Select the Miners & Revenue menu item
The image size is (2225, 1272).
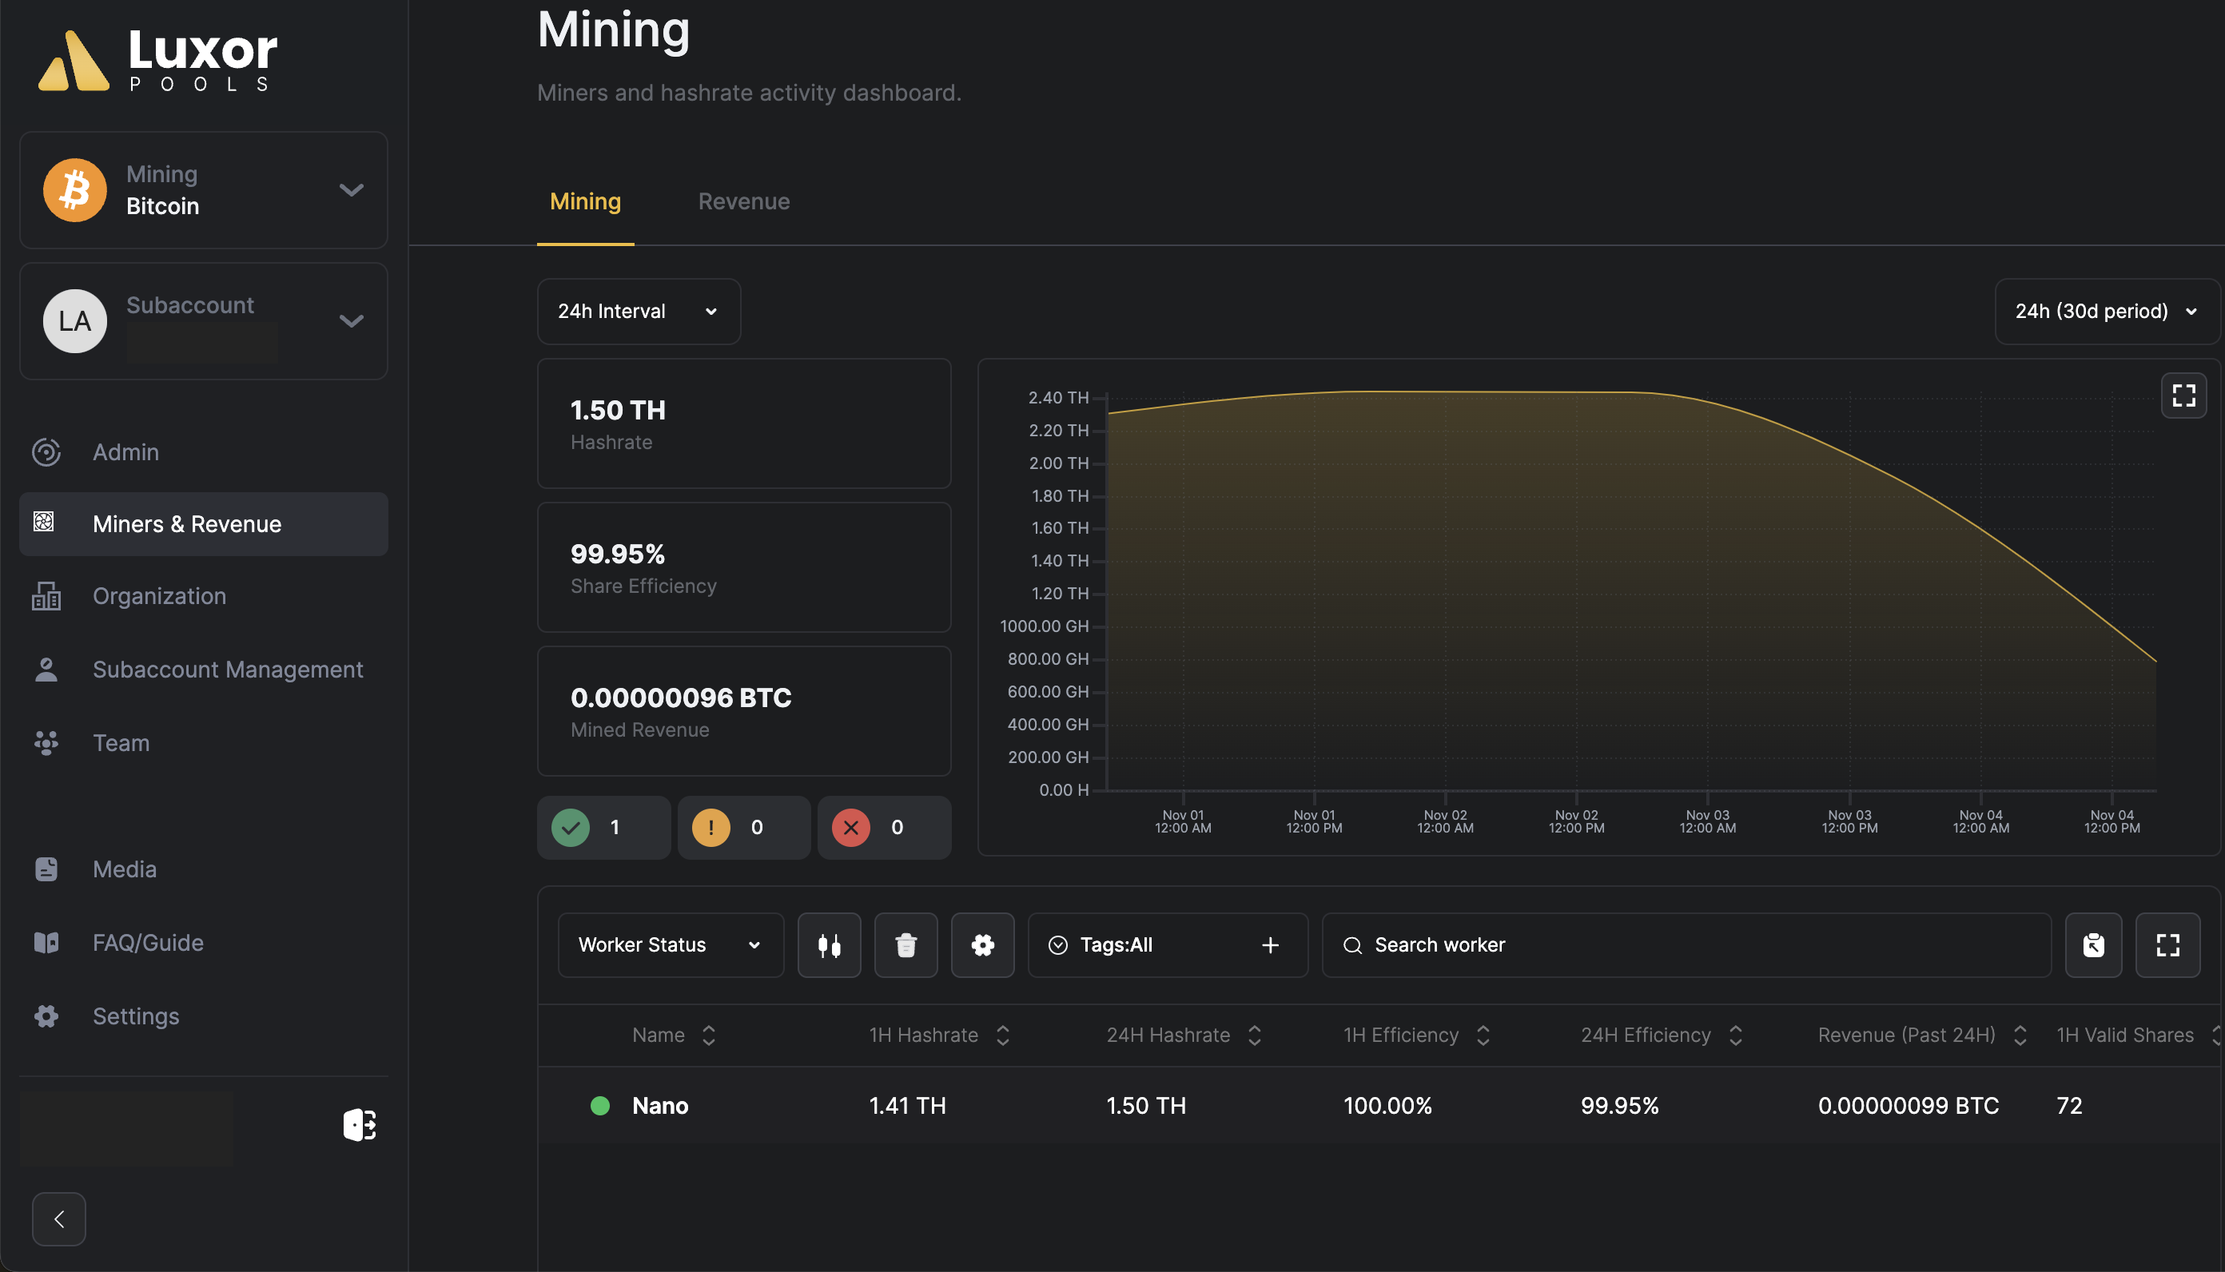(x=186, y=523)
